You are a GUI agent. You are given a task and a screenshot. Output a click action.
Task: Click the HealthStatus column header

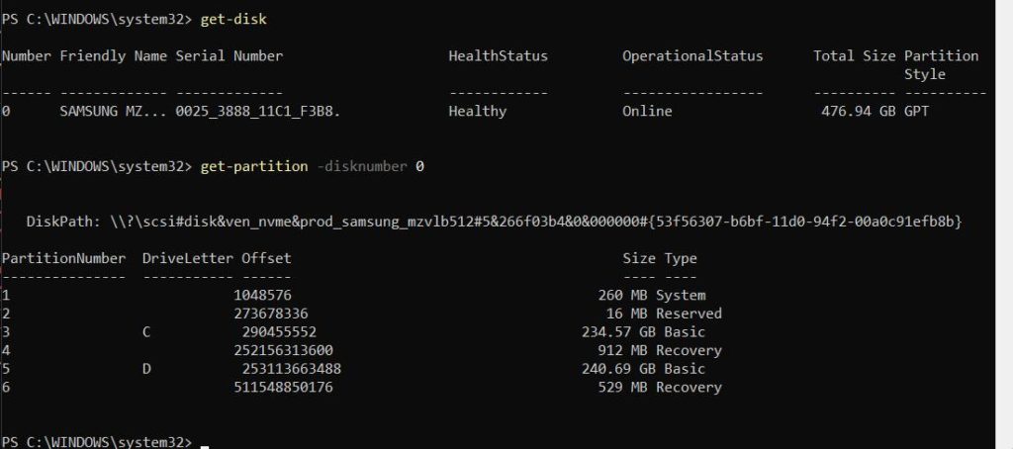498,56
